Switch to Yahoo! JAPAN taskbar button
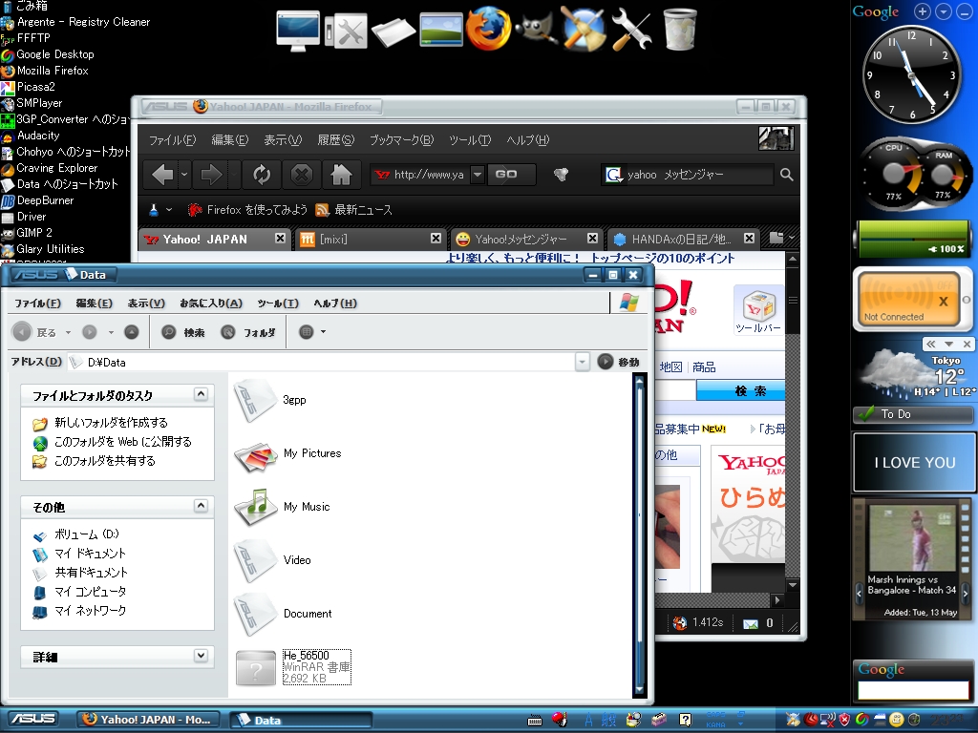 [148, 720]
